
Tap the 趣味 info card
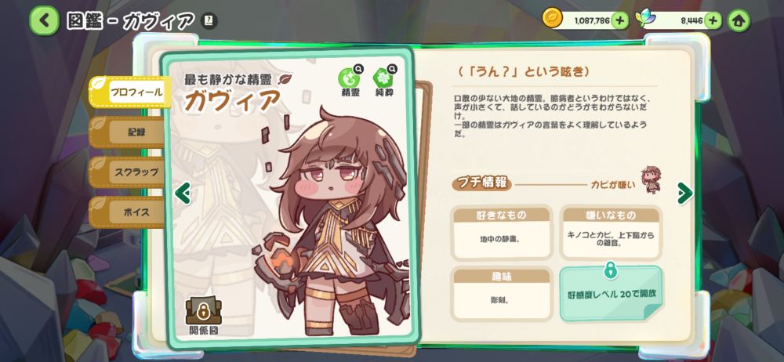pyautogui.click(x=502, y=294)
